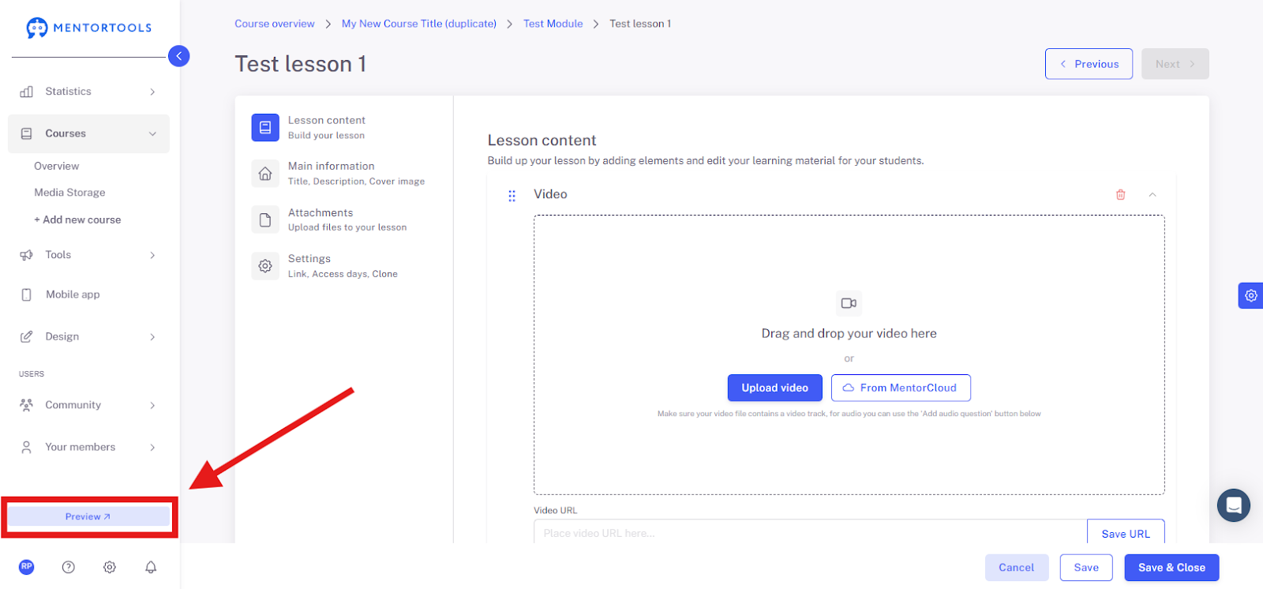Image resolution: width=1263 pixels, height=589 pixels.
Task: Click the Courses book icon
Action: pyautogui.click(x=27, y=133)
